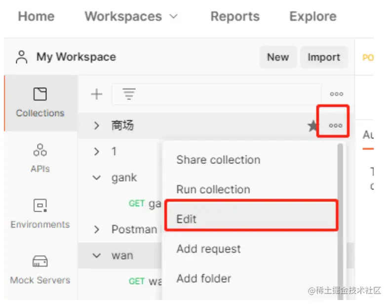Open the Collections sidebar tab

40,103
